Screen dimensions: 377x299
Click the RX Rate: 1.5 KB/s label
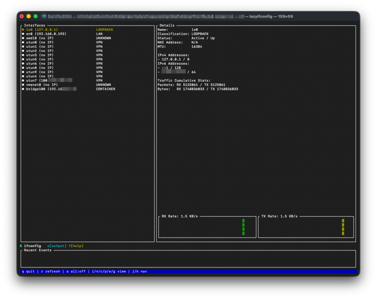pos(180,216)
